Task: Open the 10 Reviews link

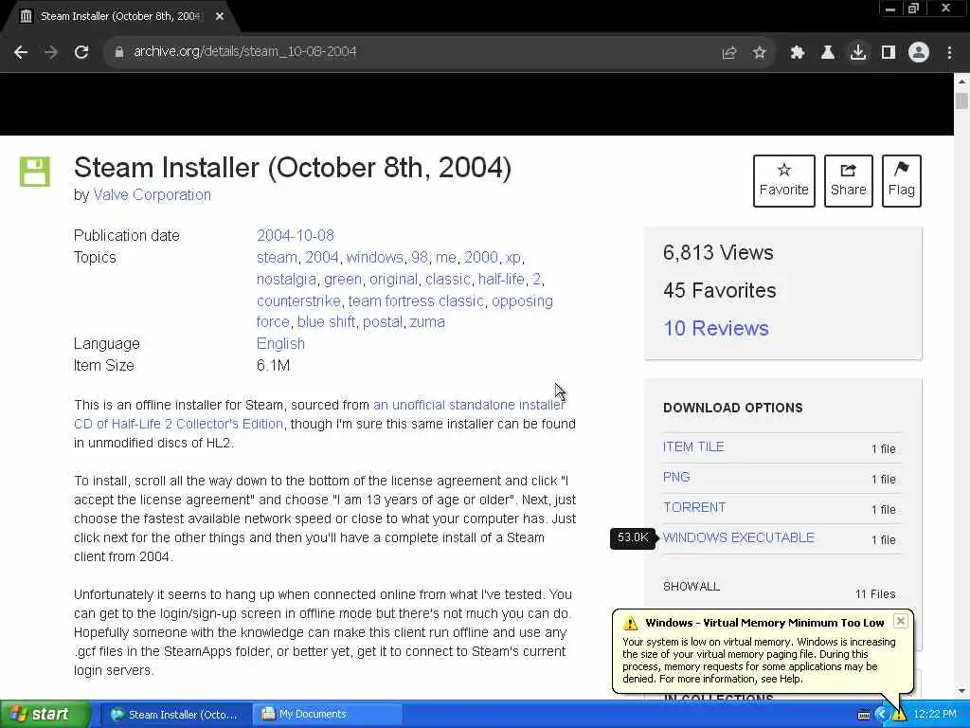Action: pyautogui.click(x=716, y=328)
